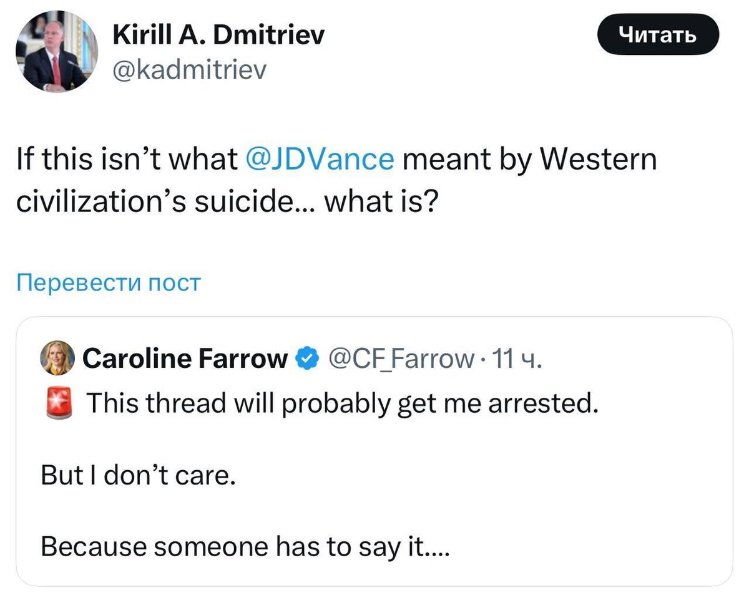749x593 pixels.
Task: Click the blue verified checkmark badge
Action: click(x=306, y=360)
